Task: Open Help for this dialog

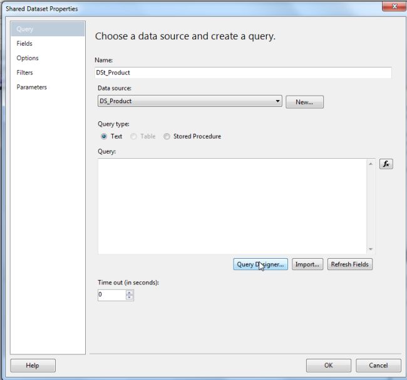Action: [x=33, y=365]
